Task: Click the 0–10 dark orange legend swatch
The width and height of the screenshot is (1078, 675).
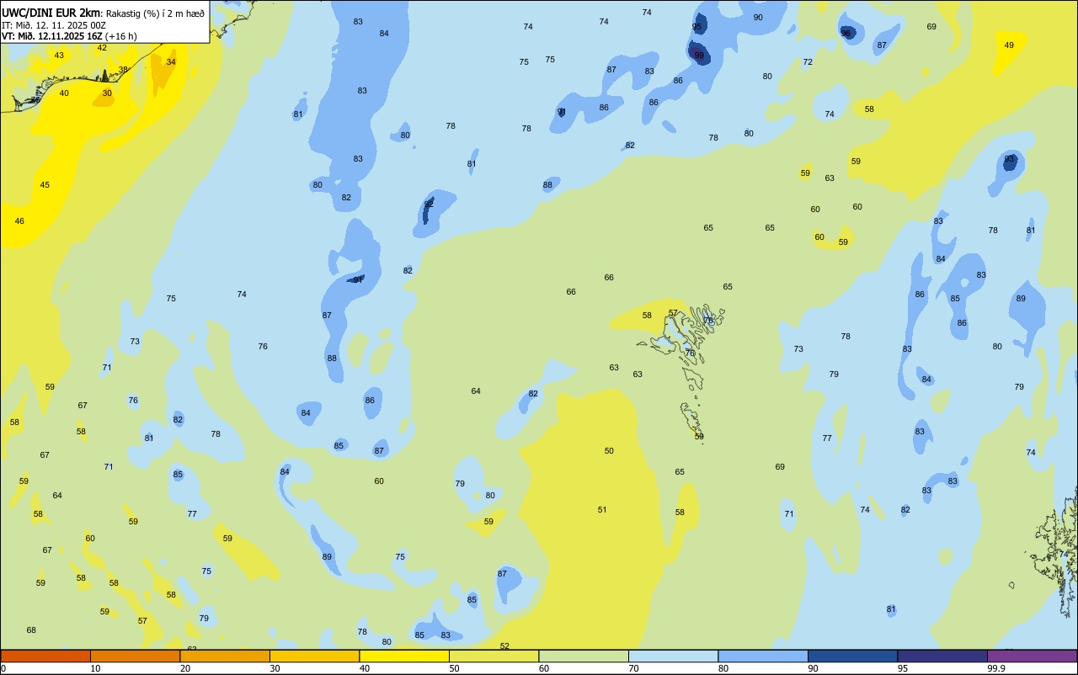Action: pos(45,656)
